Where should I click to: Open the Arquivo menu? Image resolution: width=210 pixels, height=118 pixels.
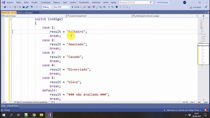10,2
